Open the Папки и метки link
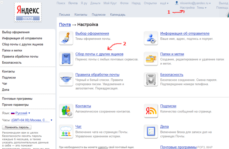229x149 pixels. (172, 54)
